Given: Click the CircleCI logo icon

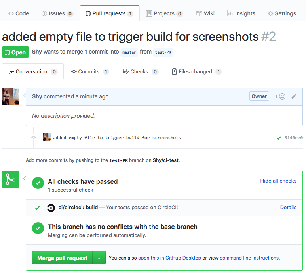Looking at the screenshot, I should (51, 208).
